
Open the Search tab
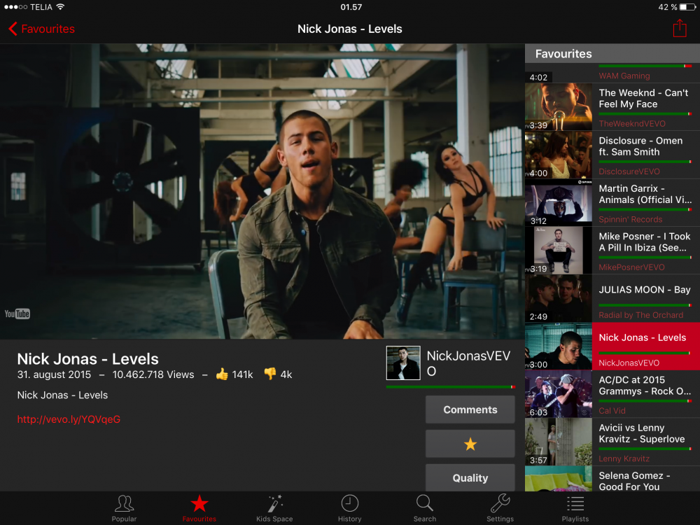tap(425, 508)
